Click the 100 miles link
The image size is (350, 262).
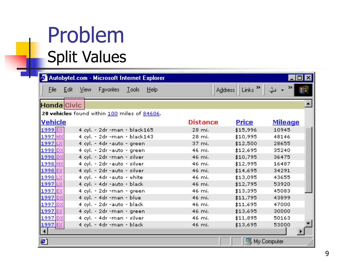(112, 113)
